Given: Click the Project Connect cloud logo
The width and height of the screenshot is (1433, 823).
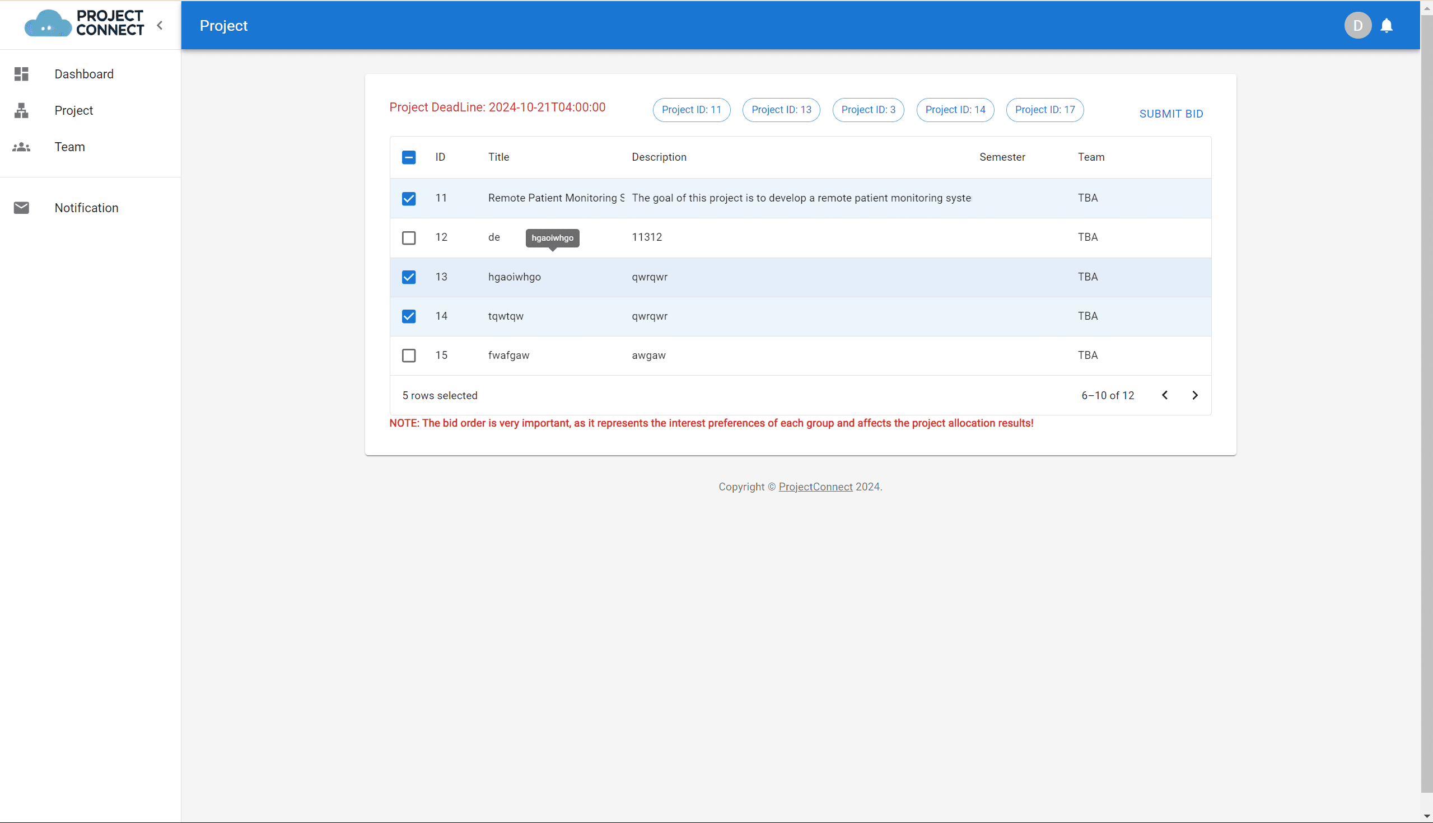Looking at the screenshot, I should coord(48,24).
